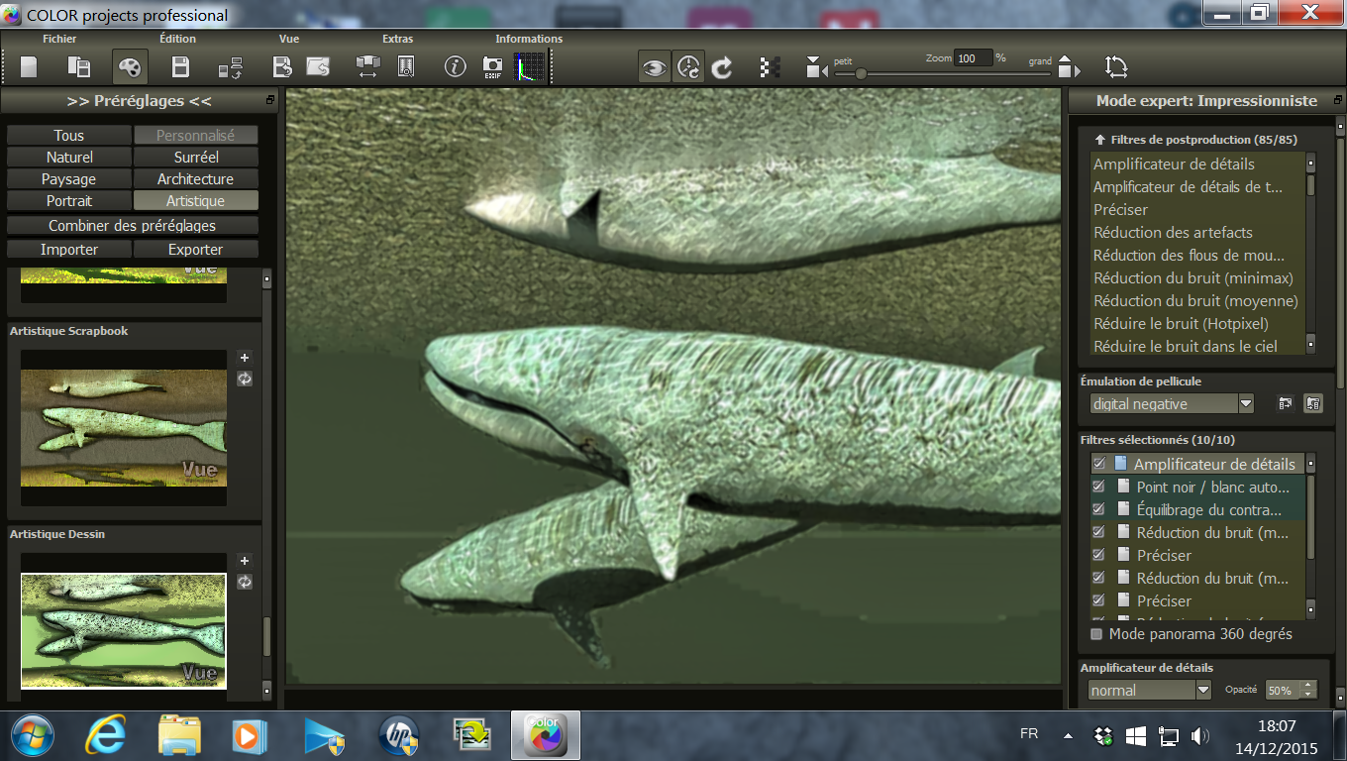Open the batch processing pages-with-disk icon
Viewport: 1347px width, 761px height.
click(x=79, y=66)
